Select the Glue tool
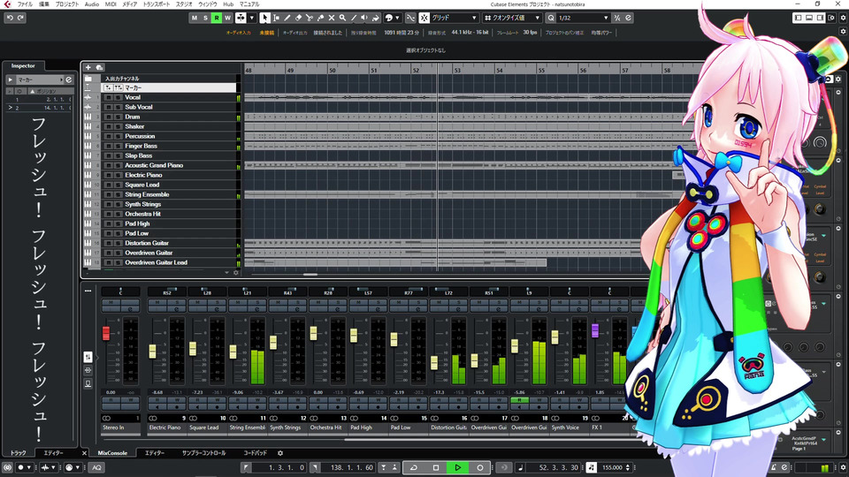Image resolution: width=849 pixels, height=477 pixels. click(x=320, y=18)
